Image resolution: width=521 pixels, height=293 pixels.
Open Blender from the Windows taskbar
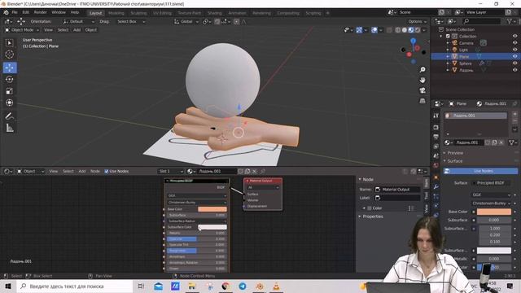[260, 286]
